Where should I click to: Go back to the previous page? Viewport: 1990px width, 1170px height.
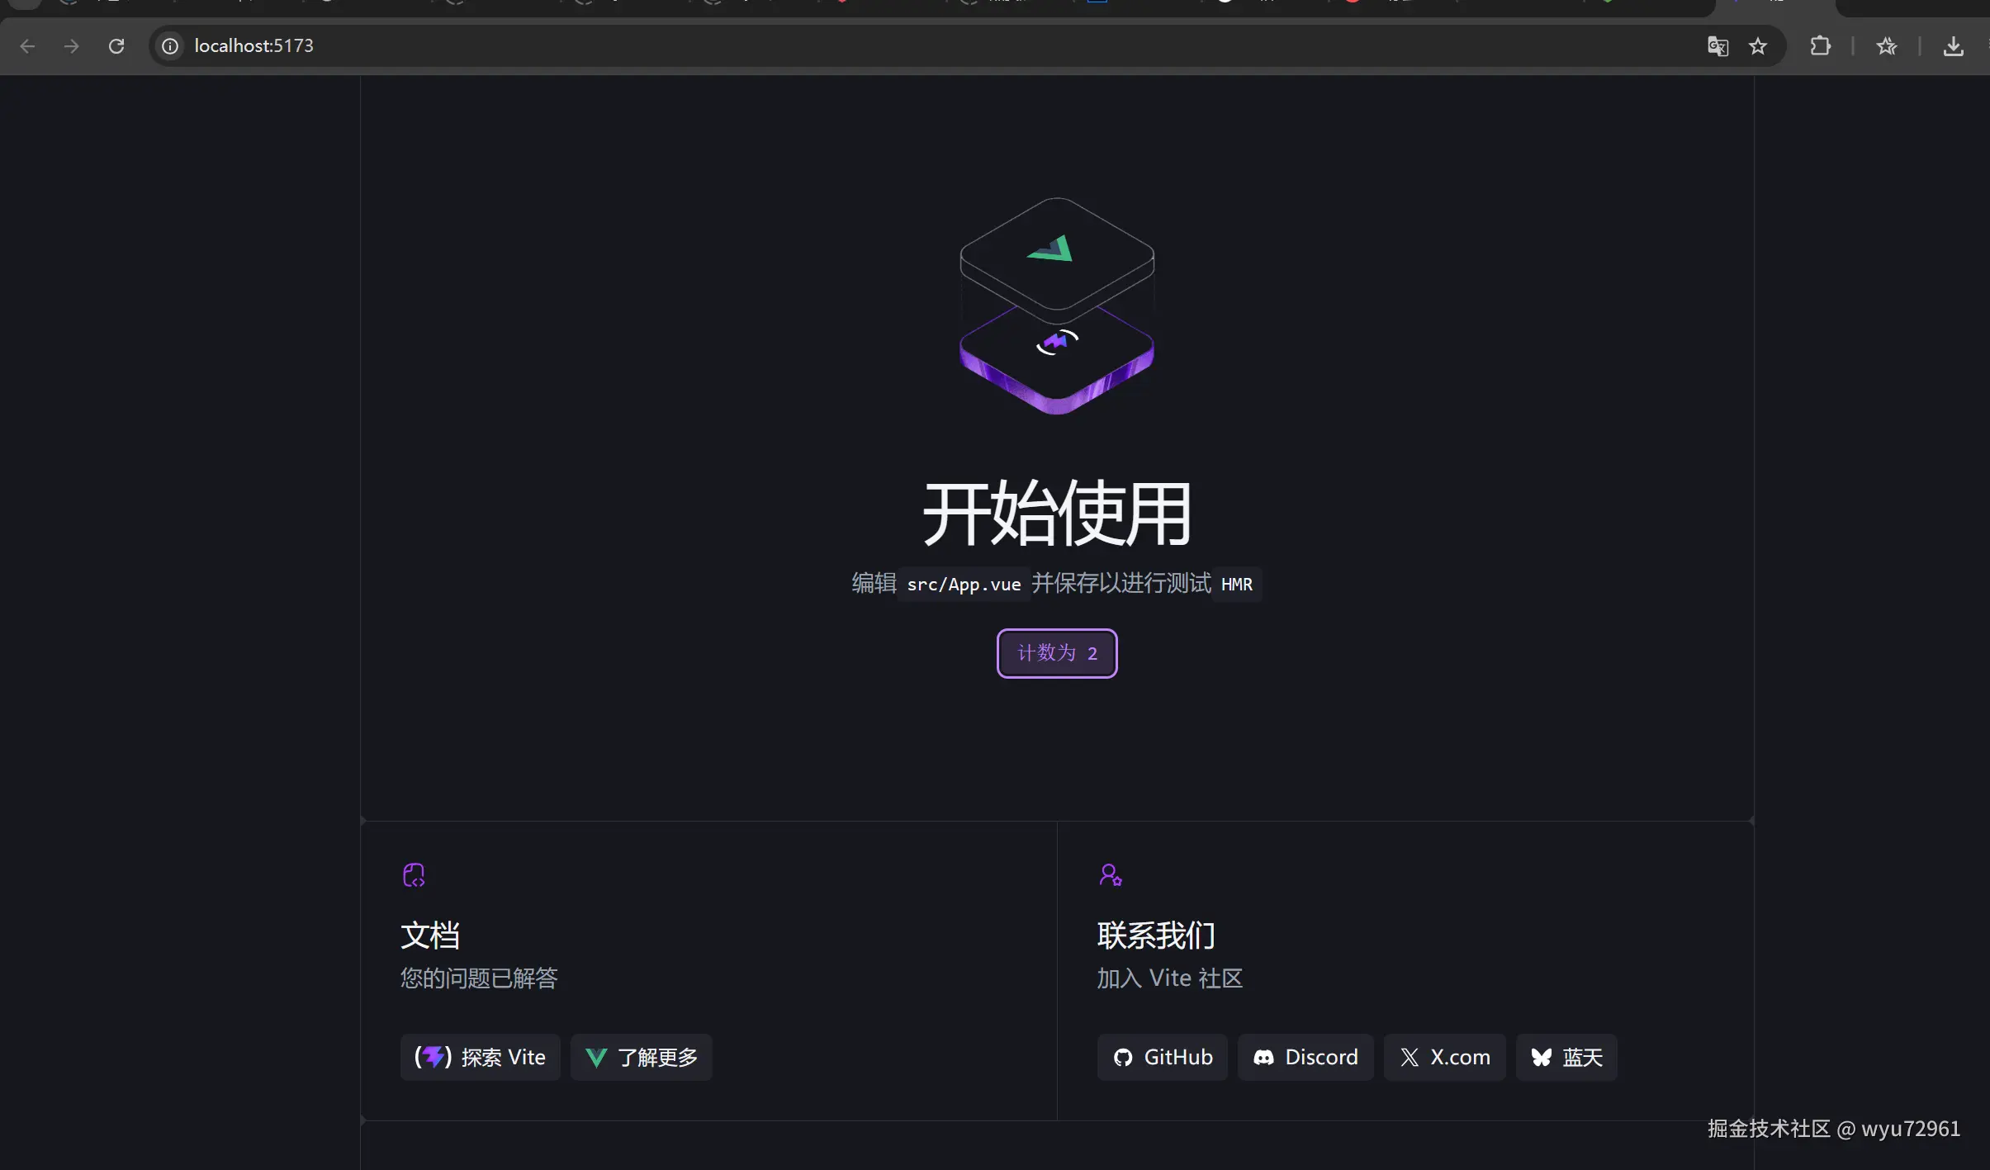[27, 46]
